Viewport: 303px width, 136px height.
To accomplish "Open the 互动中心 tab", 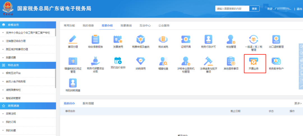I will click(145, 26).
